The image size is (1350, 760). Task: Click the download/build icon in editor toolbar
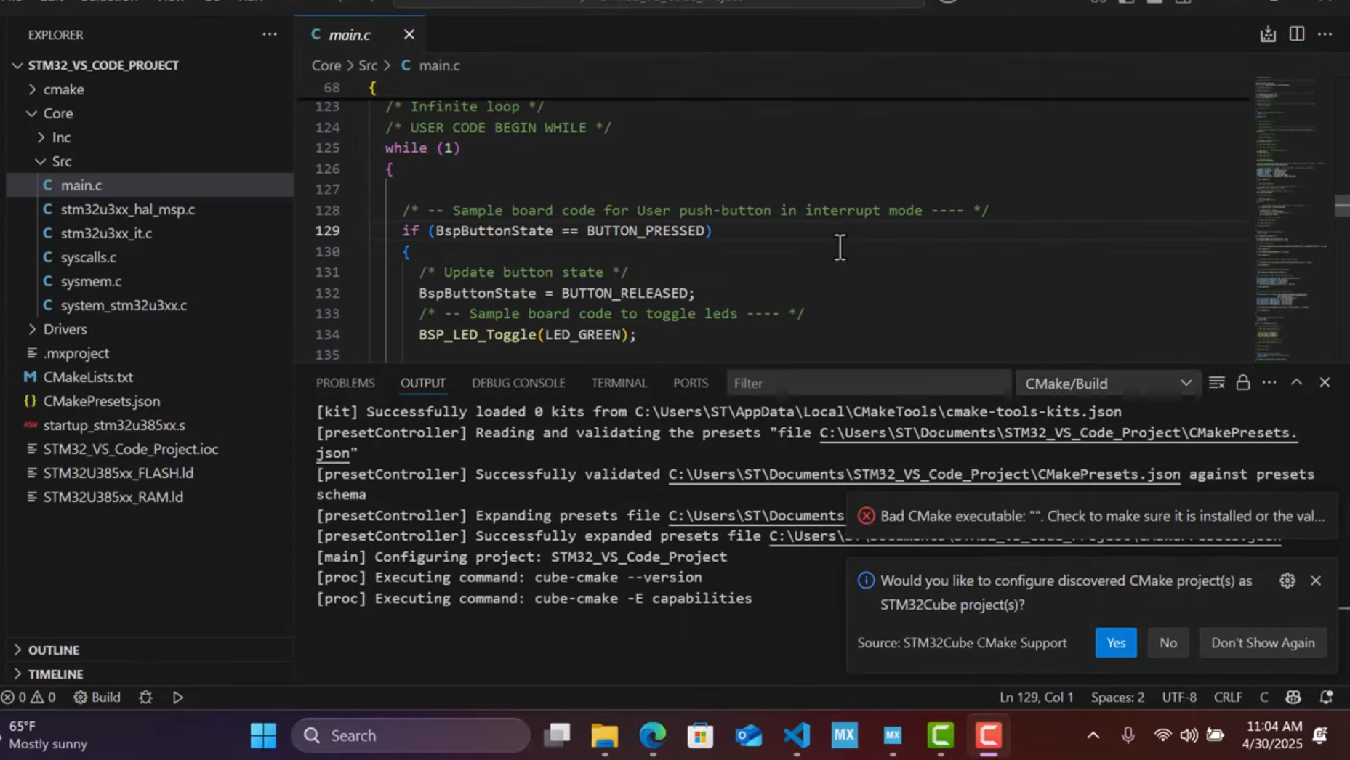(1268, 34)
